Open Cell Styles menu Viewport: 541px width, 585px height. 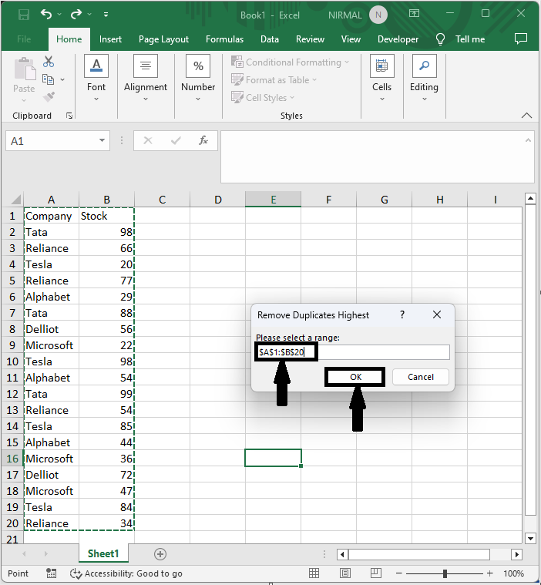[x=263, y=97]
